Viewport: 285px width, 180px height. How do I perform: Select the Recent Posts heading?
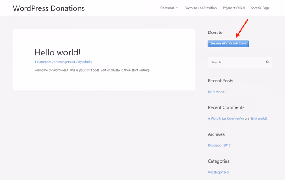tap(220, 81)
